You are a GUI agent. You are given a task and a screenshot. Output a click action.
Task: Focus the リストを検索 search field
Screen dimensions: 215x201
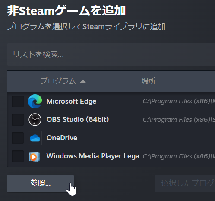[111, 55]
